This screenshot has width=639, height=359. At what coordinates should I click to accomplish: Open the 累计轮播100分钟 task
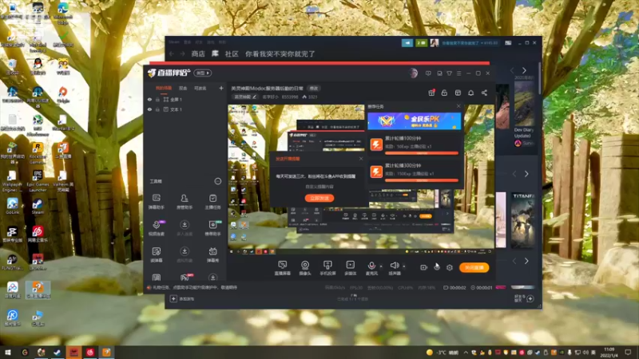pyautogui.click(x=415, y=144)
